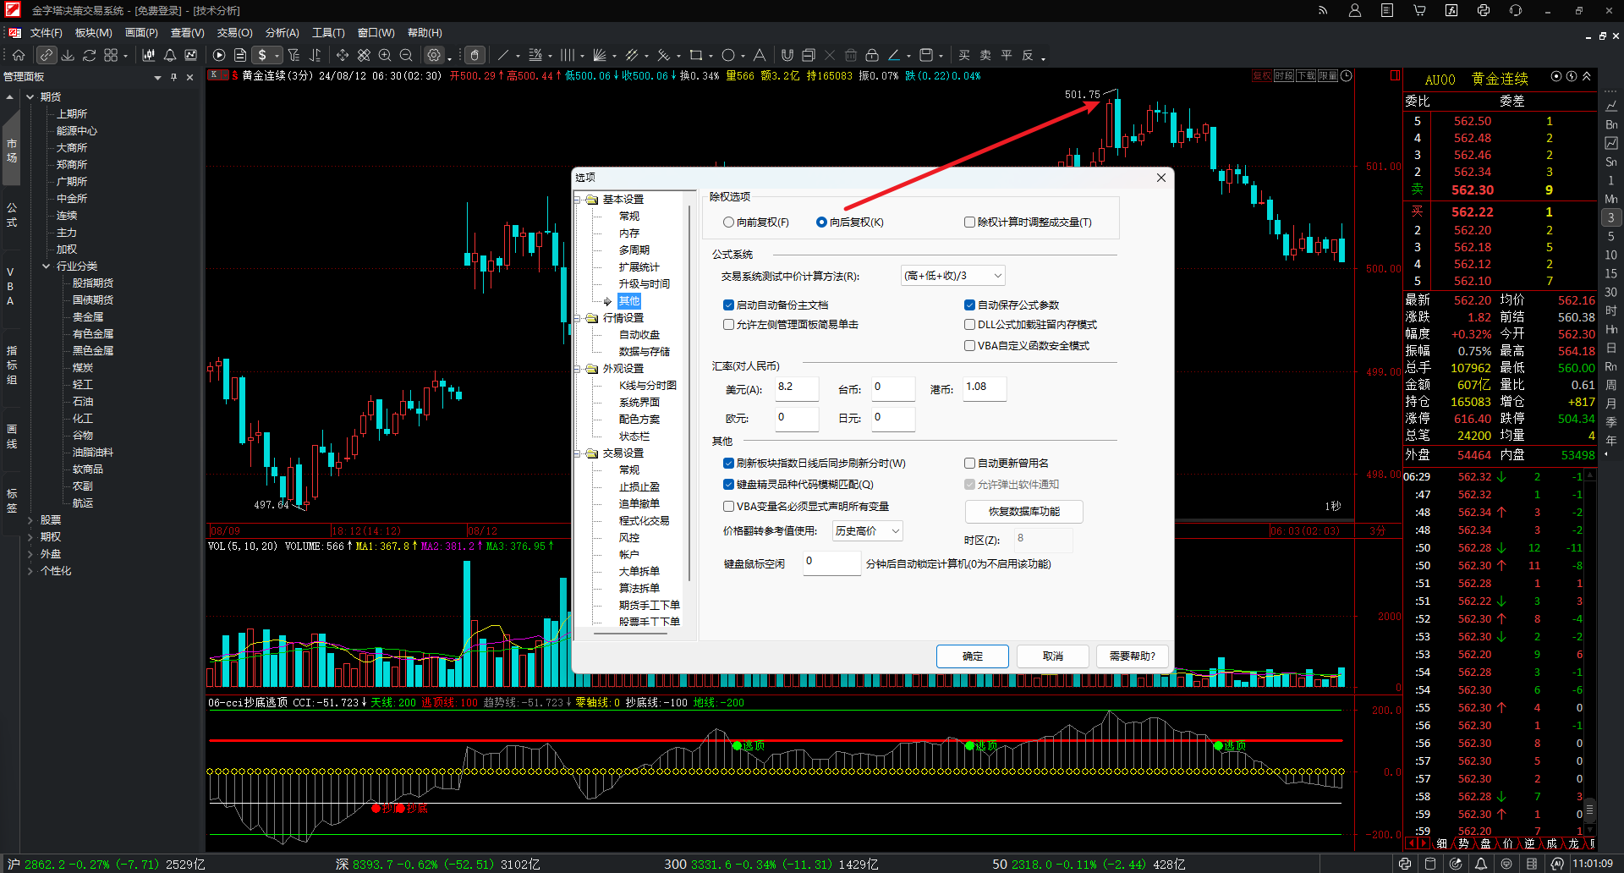
Task: Collapse the 行业分类 node in the management panel
Action: click(x=47, y=266)
